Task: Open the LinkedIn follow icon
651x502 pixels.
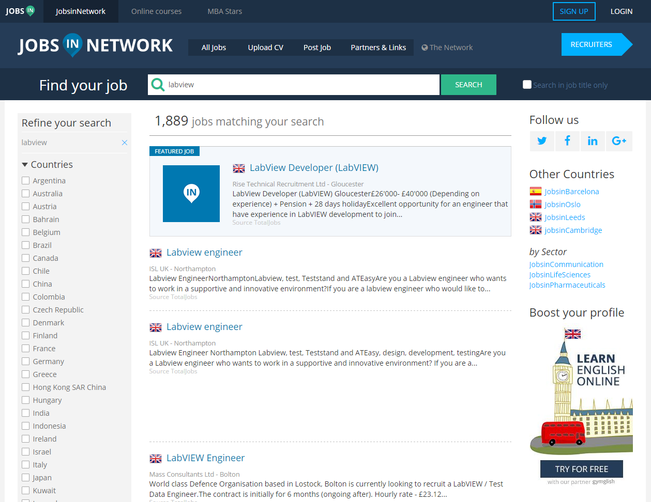Action: (x=593, y=141)
